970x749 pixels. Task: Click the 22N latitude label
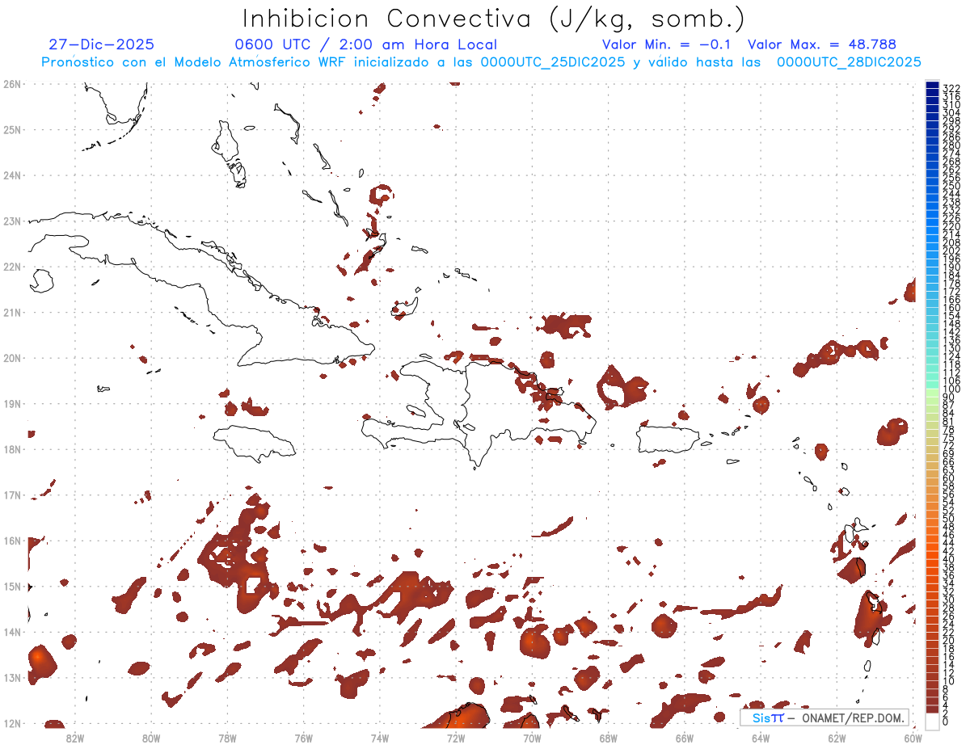pyautogui.click(x=12, y=267)
